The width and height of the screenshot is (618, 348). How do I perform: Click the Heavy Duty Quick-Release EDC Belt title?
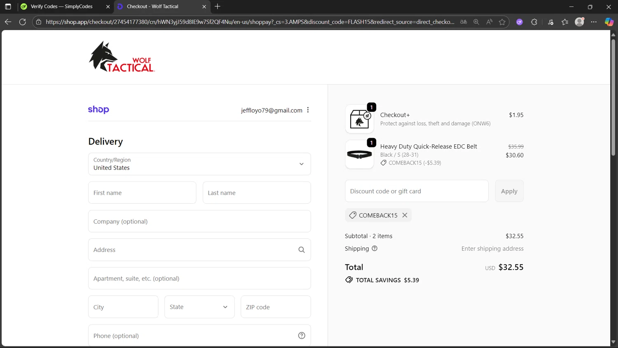tap(428, 146)
